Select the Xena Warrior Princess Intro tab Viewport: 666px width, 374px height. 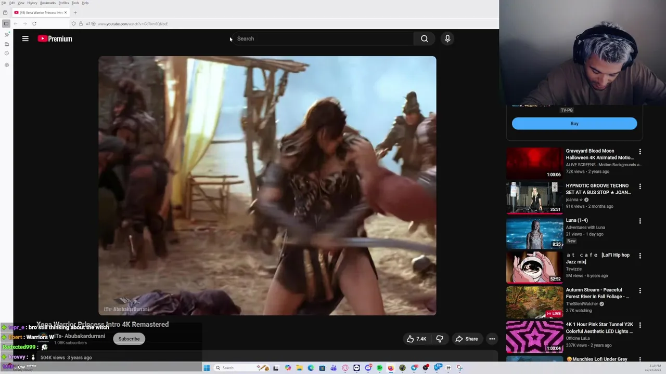pyautogui.click(x=41, y=12)
